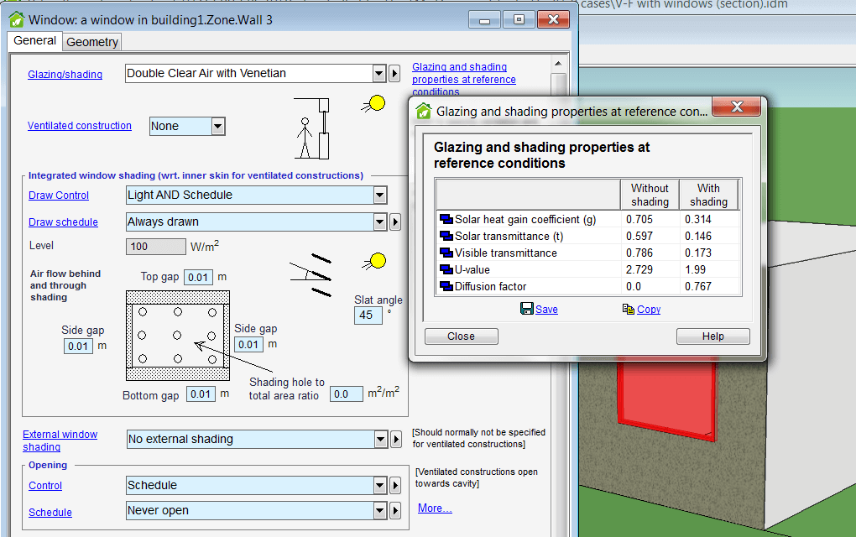Click the Slat angle input field
The height and width of the screenshot is (537, 856).
367,315
